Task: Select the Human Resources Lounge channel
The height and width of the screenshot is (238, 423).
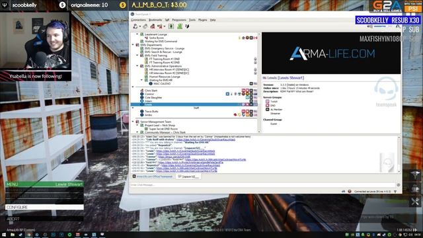Action: (165, 77)
